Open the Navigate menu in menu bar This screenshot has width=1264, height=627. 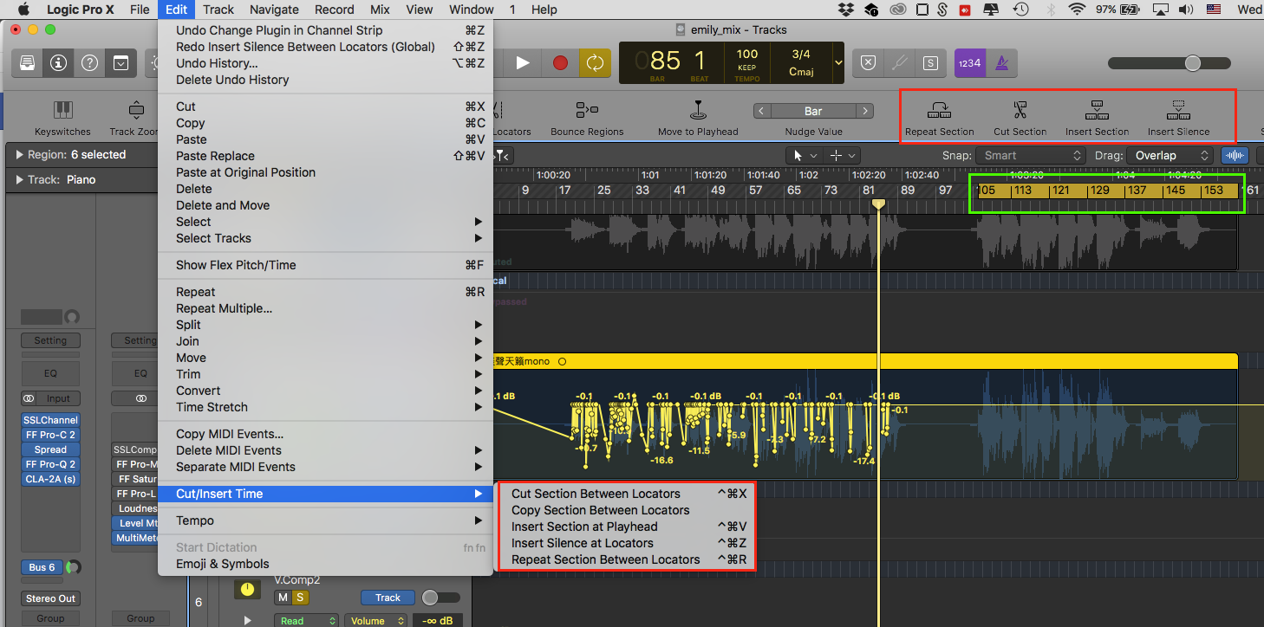point(274,10)
